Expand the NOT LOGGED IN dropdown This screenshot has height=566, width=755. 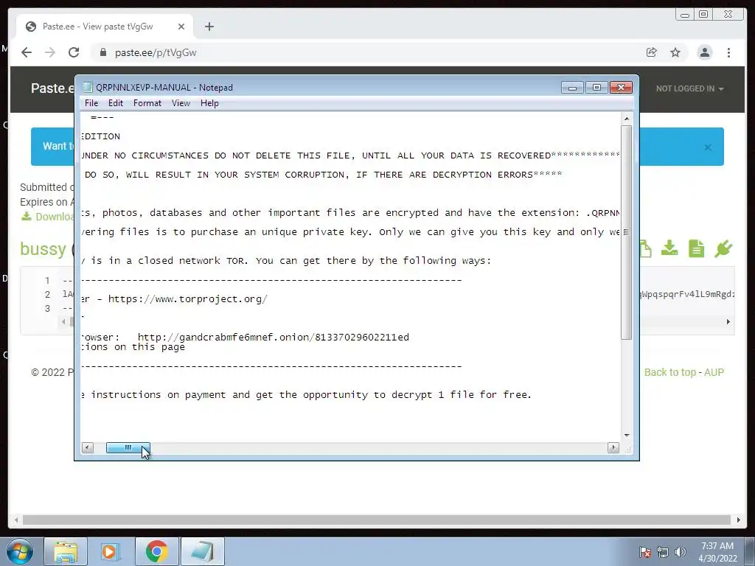click(689, 88)
